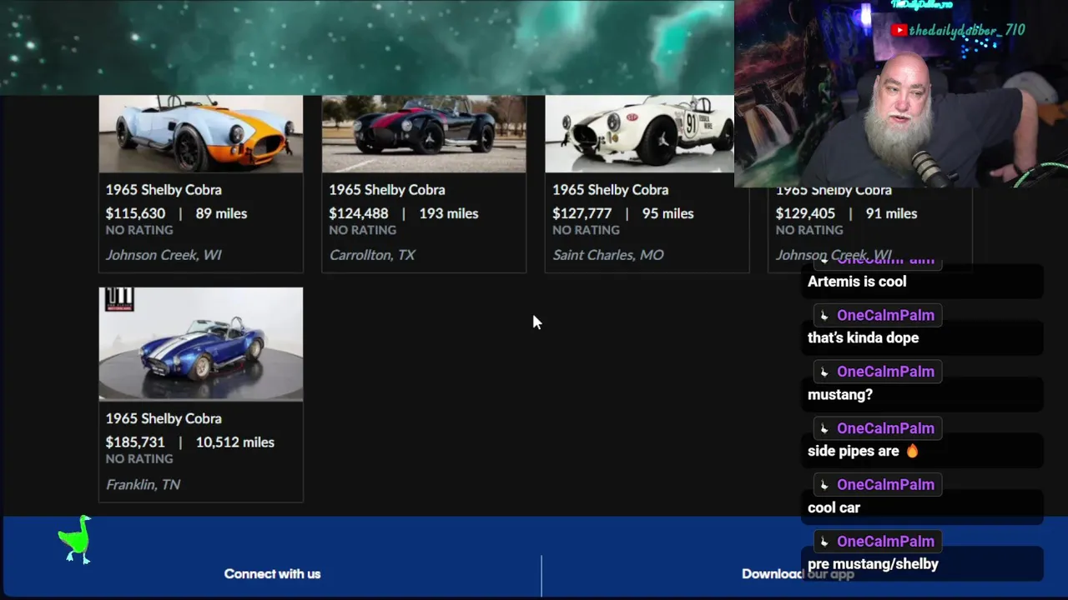The image size is (1068, 600).
Task: Click OneCalmPalm username above 'side pipes are'
Action: tap(885, 428)
